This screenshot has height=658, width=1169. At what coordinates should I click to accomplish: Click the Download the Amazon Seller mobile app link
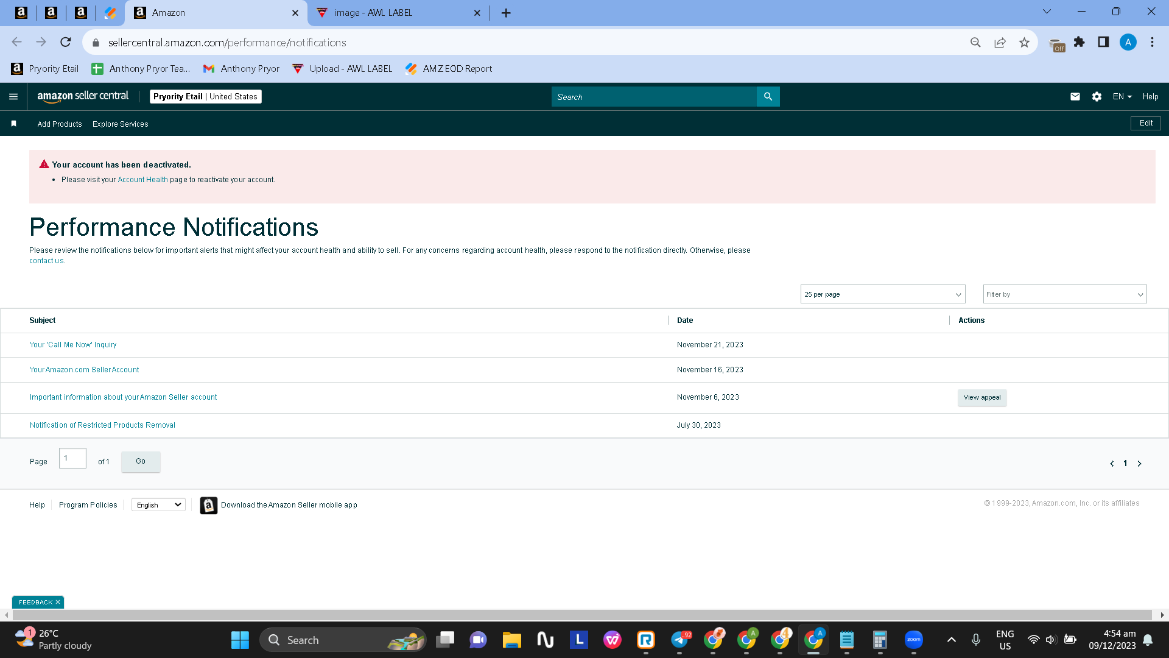tap(289, 505)
